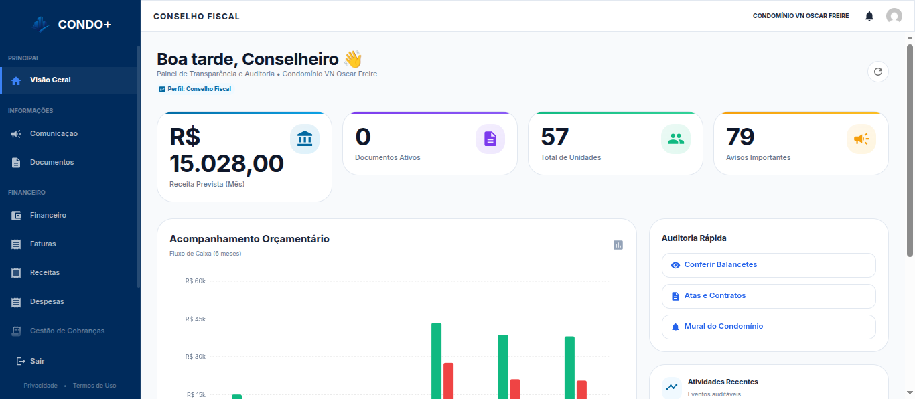The width and height of the screenshot is (915, 399).
Task: Open the Documentos sidebar item
Action: 68,163
